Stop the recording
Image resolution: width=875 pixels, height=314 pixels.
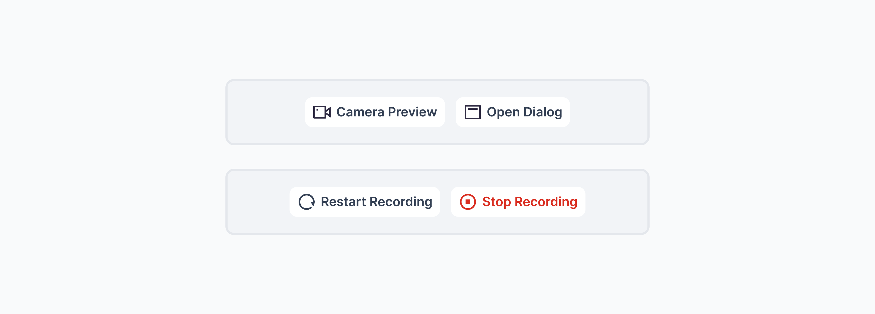(518, 202)
